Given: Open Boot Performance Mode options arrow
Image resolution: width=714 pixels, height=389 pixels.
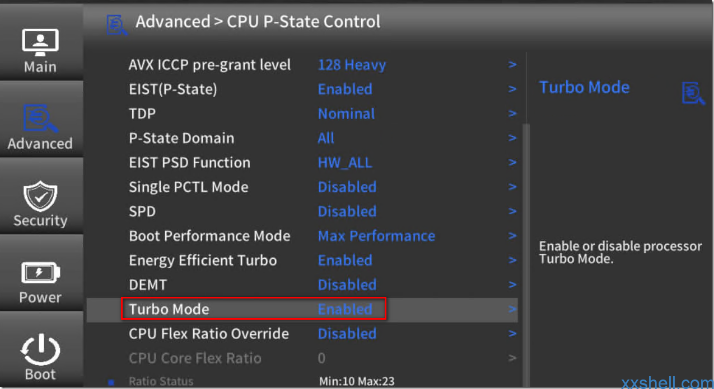Looking at the screenshot, I should [512, 236].
